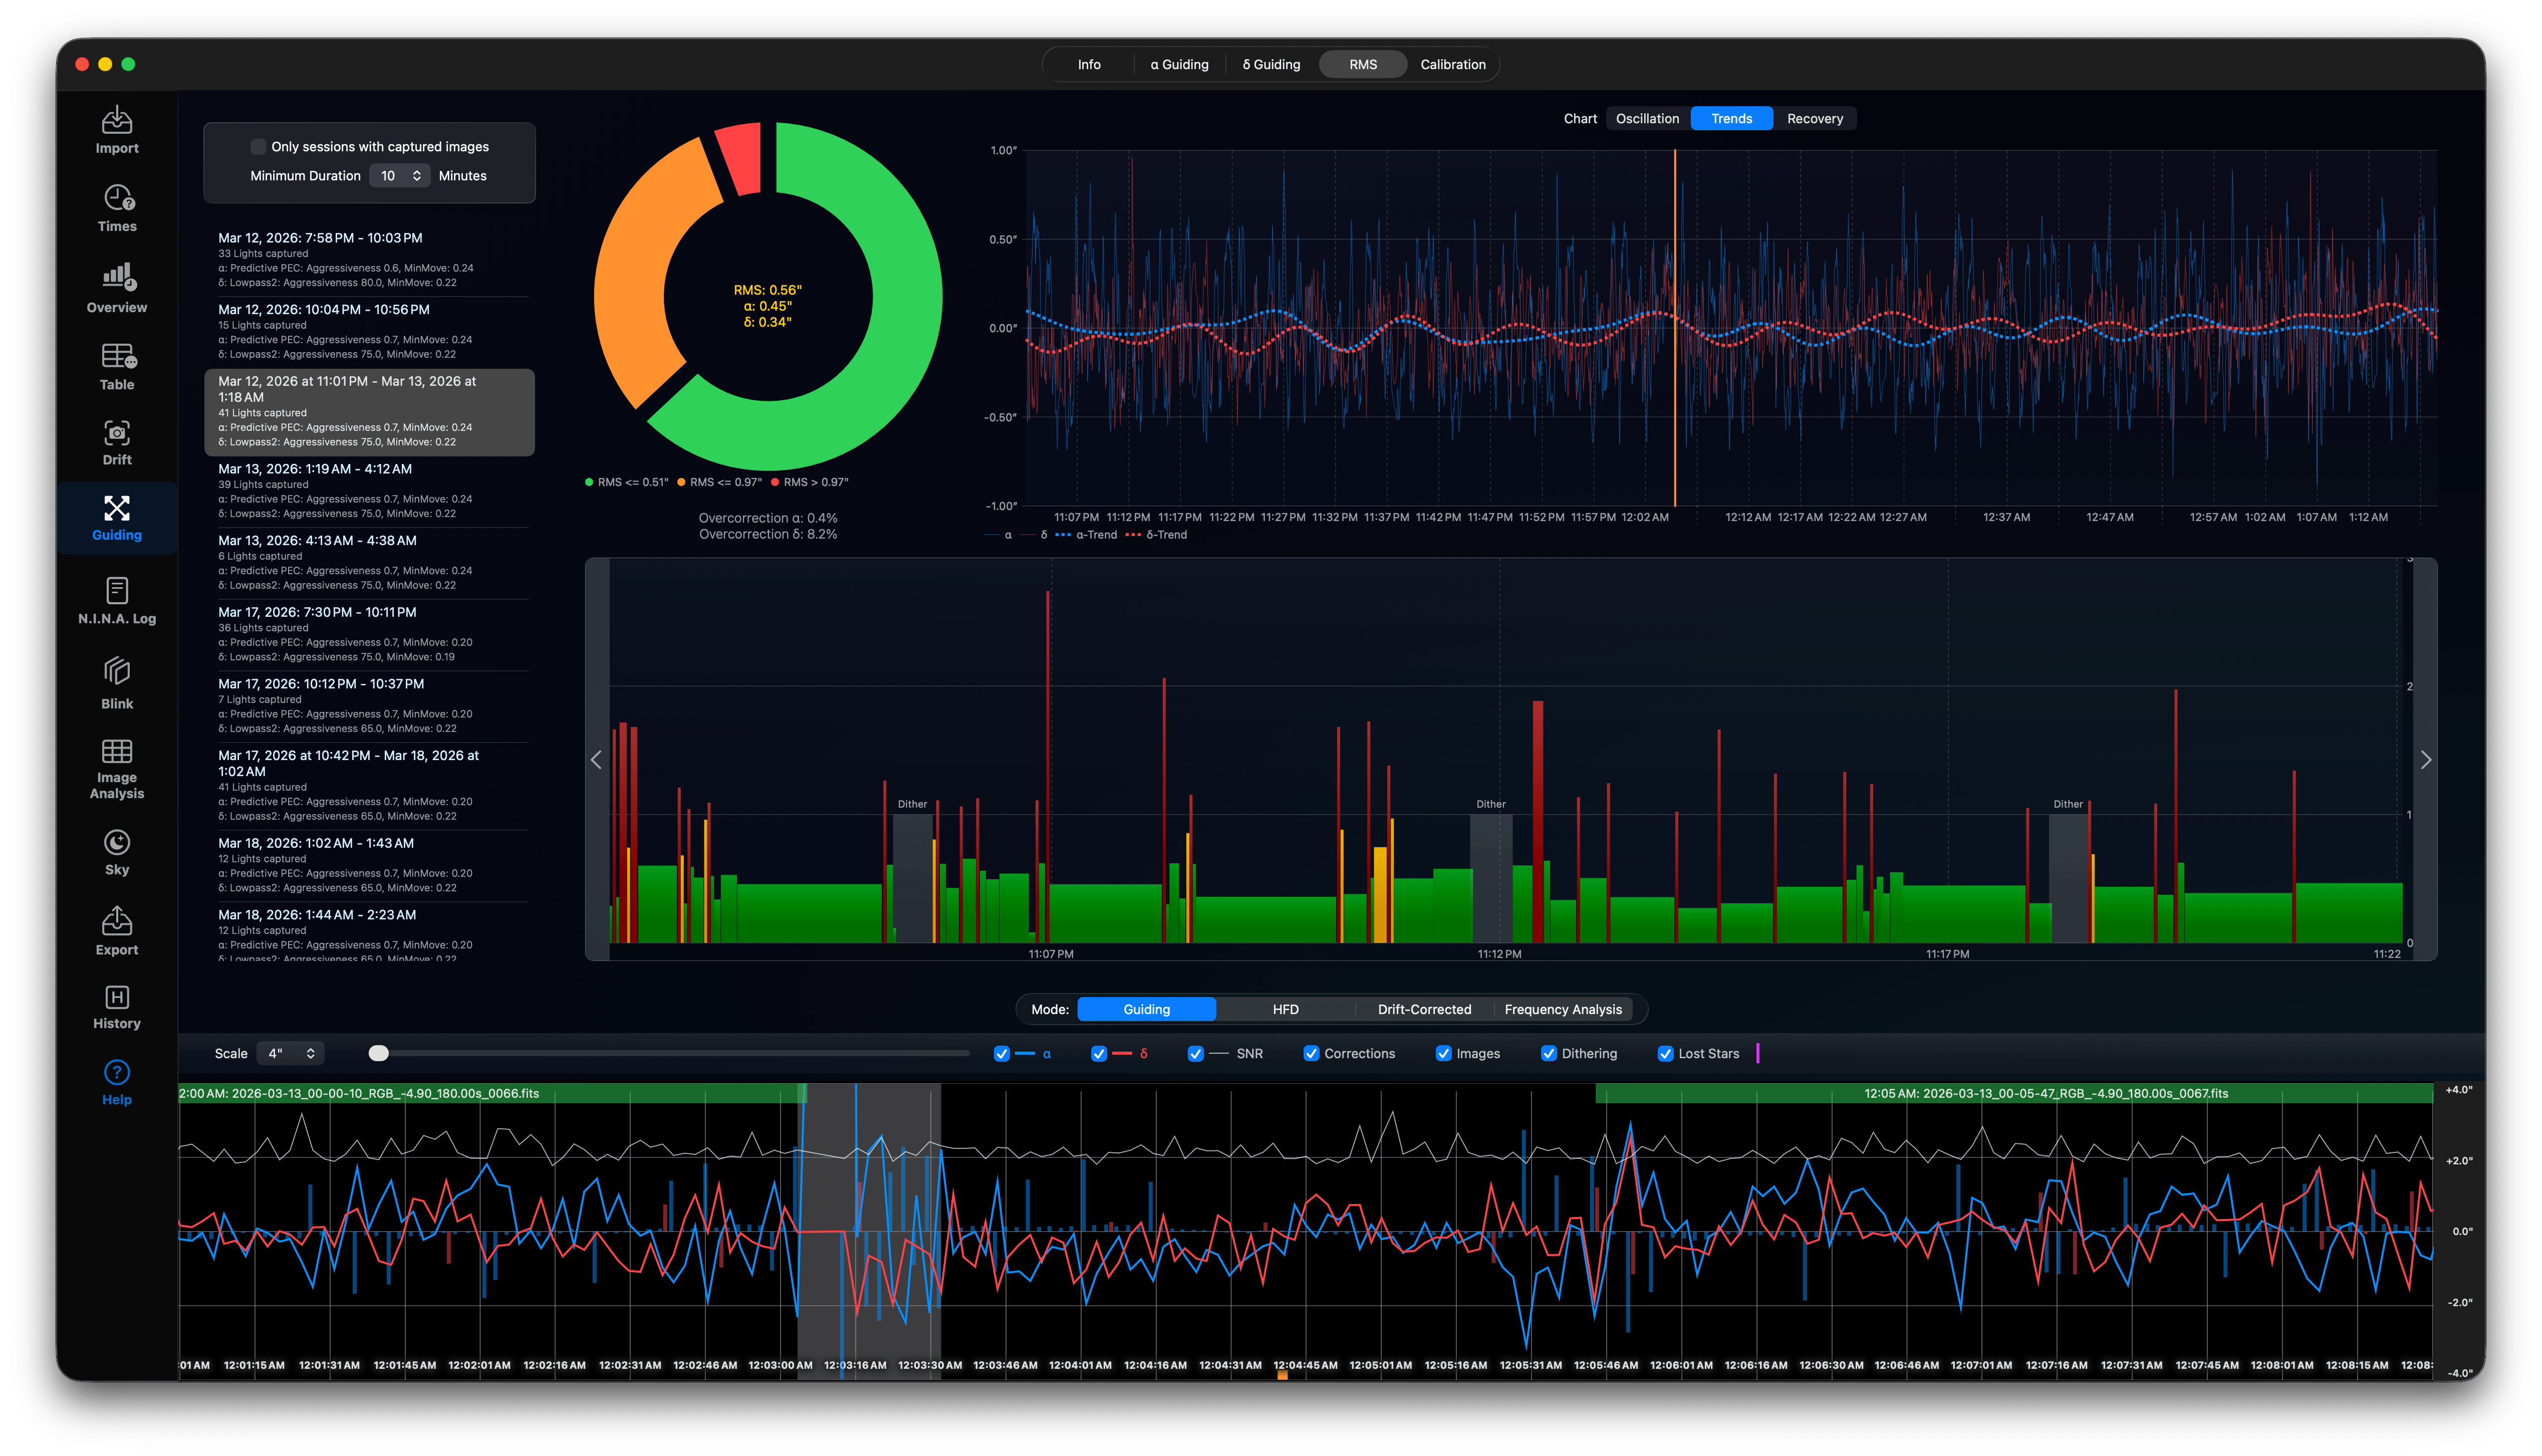This screenshot has width=2542, height=1456.
Task: Click the δ-Trend legend entry
Action: [x=1157, y=535]
